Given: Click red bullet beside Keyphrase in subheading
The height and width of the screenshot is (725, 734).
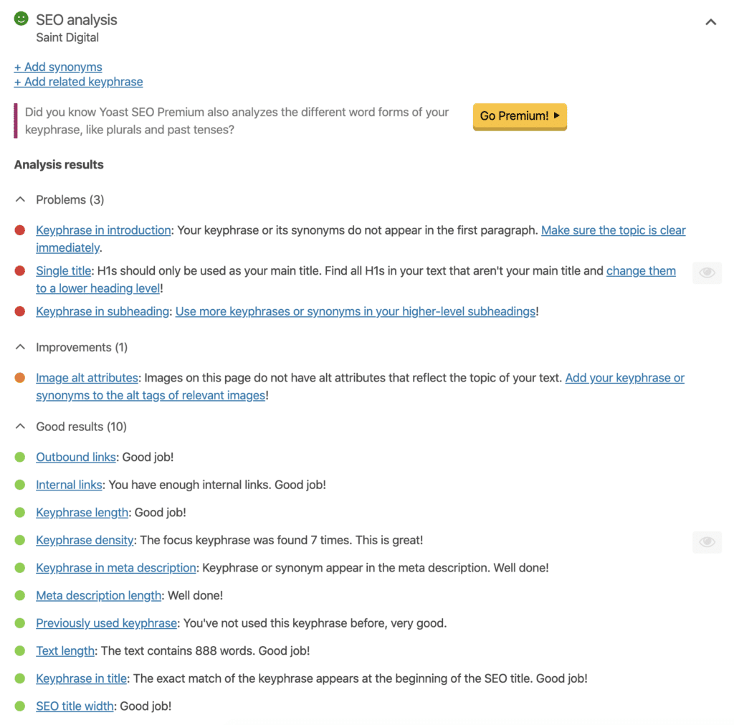Looking at the screenshot, I should [19, 311].
